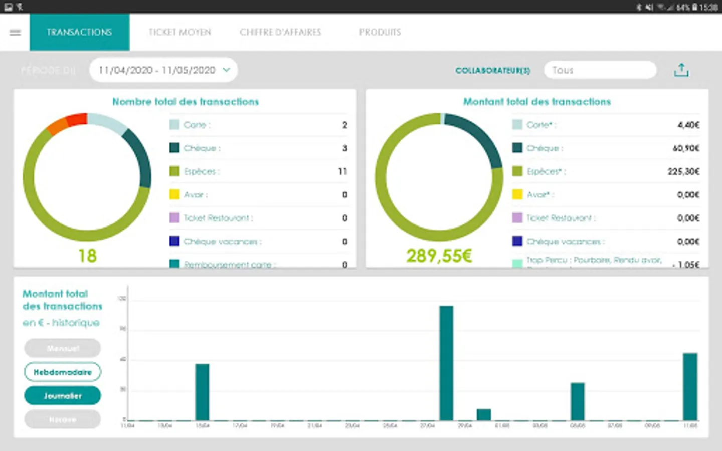
Task: Click the orange segment of transactions count donut
Action: 57,126
